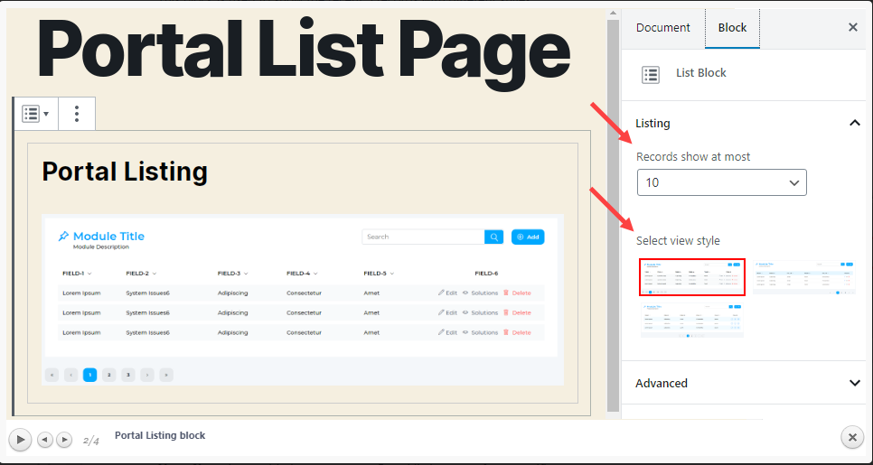Collapse the Listing panel section

coord(854,123)
